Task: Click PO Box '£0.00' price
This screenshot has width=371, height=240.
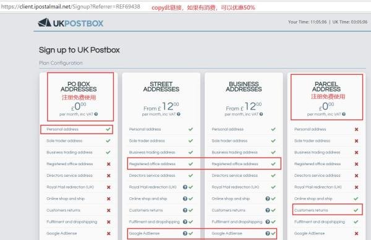Action: click(x=79, y=107)
